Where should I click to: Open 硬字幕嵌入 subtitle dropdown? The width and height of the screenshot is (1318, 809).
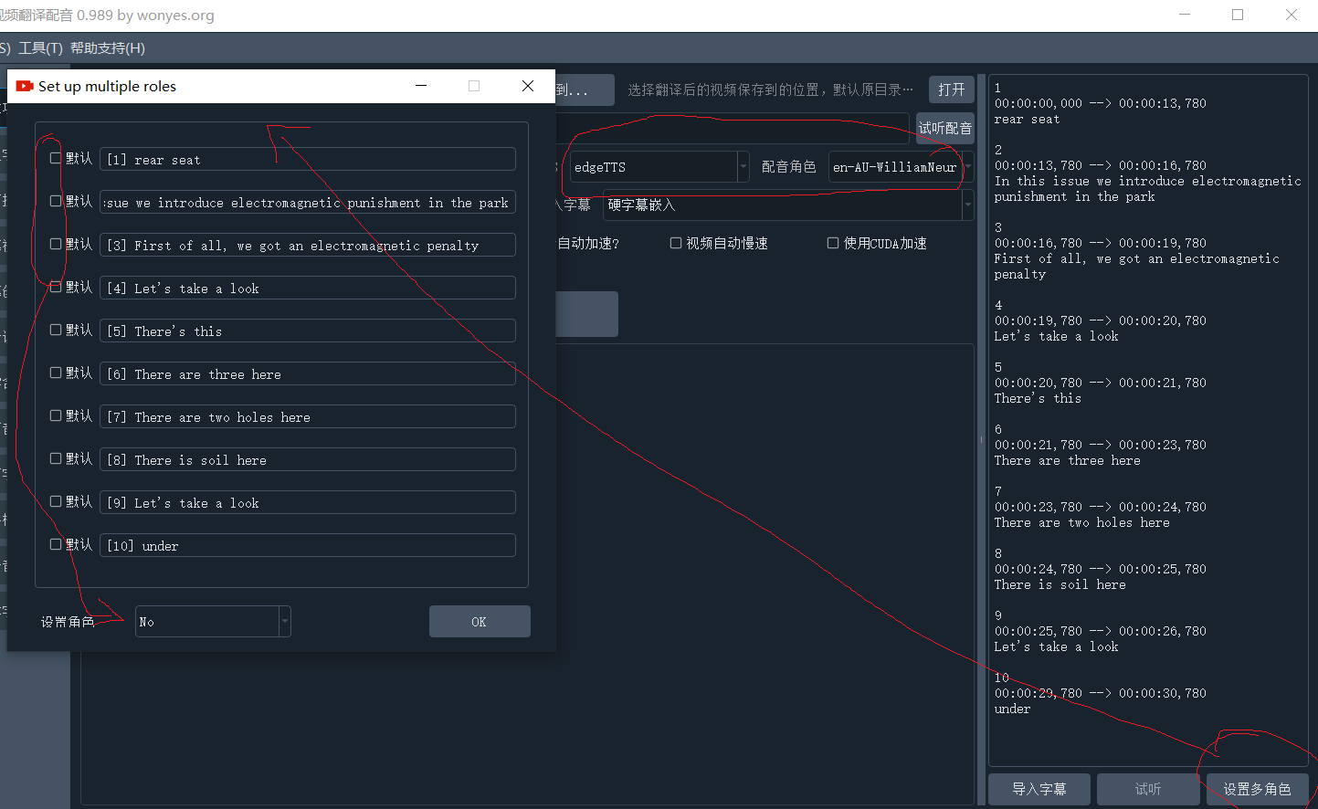pos(787,205)
